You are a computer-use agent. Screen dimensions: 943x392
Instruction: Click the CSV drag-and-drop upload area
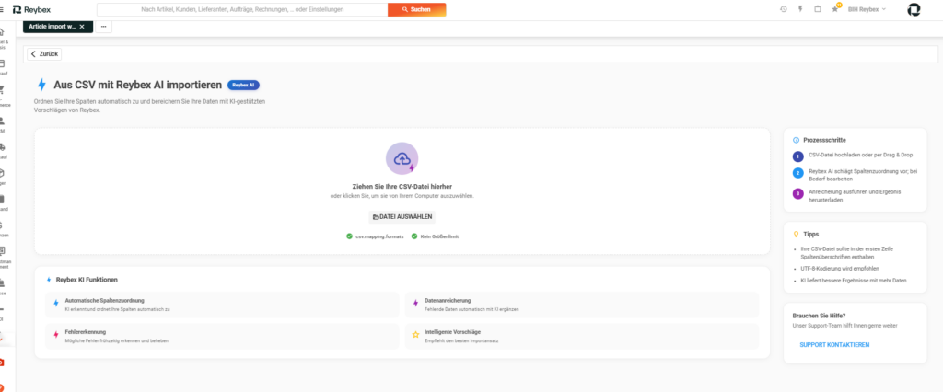point(402,191)
